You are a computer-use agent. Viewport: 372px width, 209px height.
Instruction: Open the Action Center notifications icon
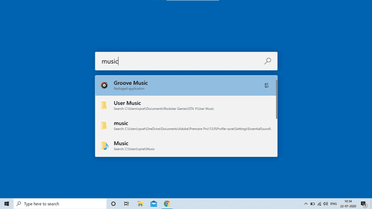(x=364, y=204)
